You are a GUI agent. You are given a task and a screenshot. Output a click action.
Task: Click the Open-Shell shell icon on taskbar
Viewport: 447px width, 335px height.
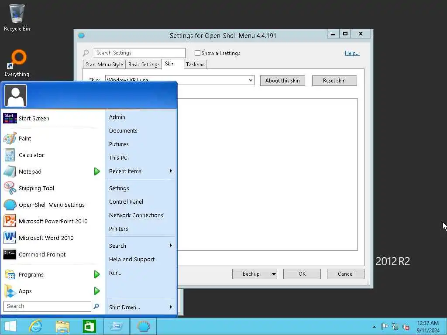pos(143,326)
